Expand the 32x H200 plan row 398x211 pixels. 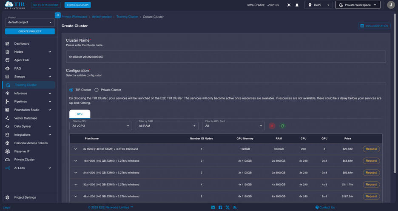click(75, 185)
